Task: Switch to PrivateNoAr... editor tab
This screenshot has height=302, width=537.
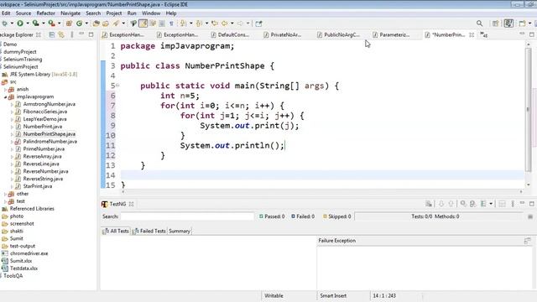Action: 283,34
